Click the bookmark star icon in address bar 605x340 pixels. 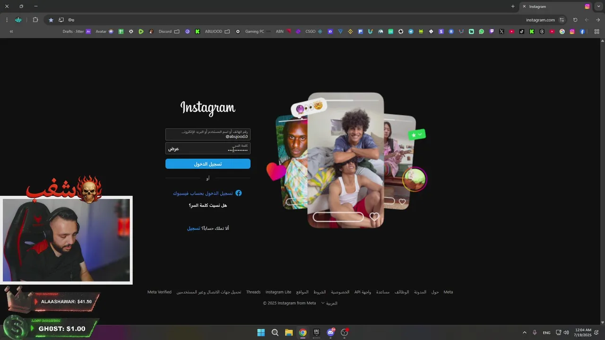pyautogui.click(x=51, y=20)
